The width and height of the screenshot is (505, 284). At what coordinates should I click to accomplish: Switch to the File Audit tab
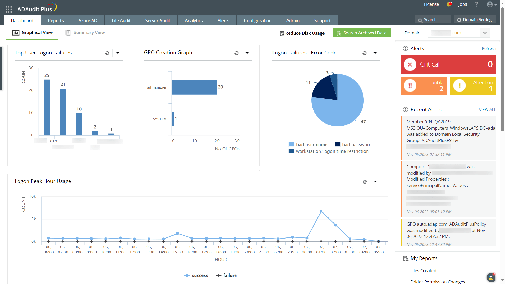[x=121, y=21]
